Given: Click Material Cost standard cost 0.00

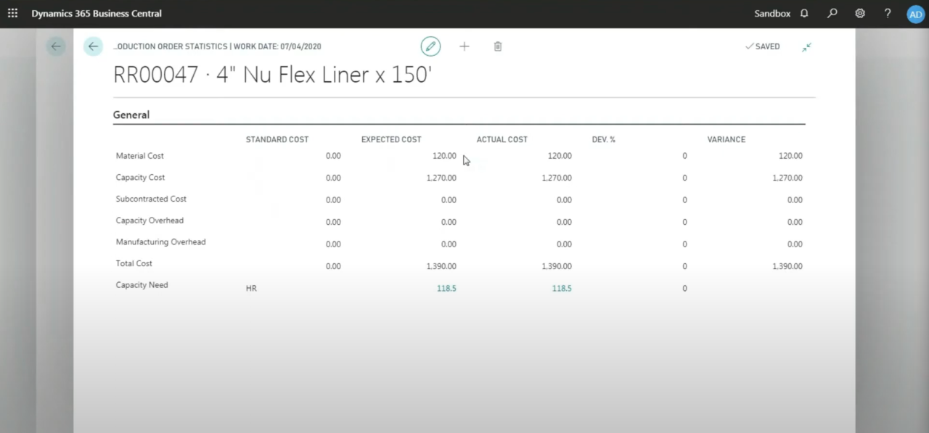Looking at the screenshot, I should [x=333, y=156].
